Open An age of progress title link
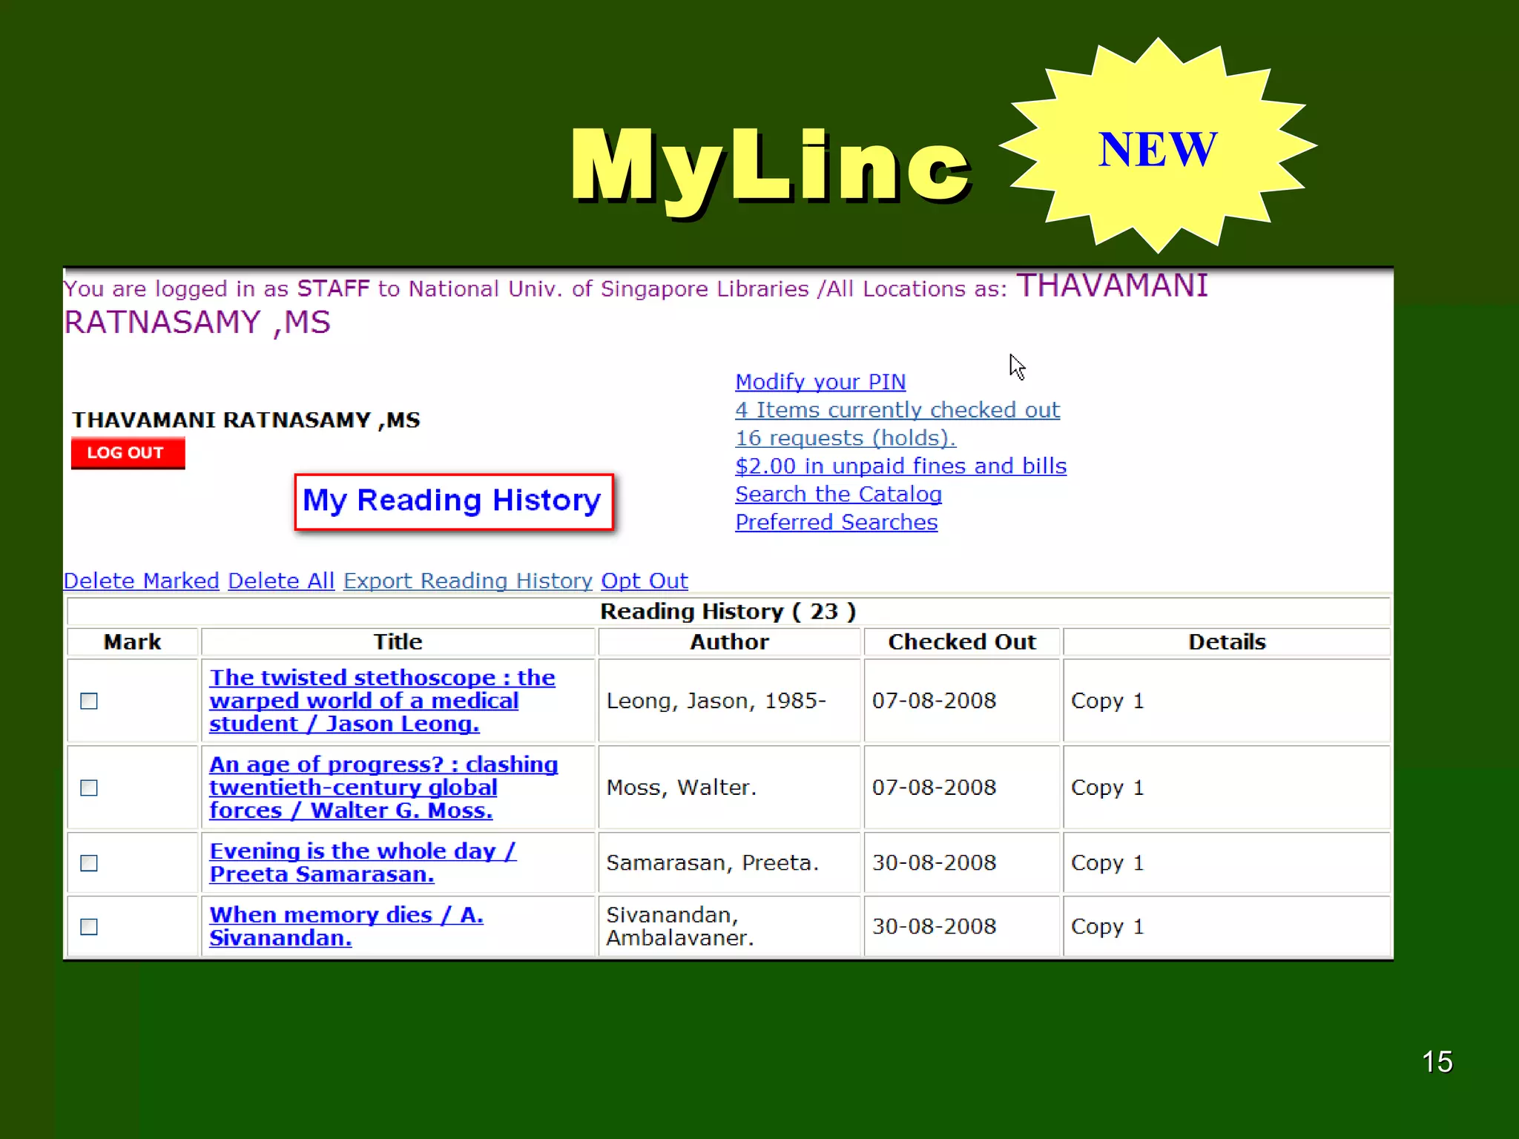The height and width of the screenshot is (1139, 1519). pos(383,788)
